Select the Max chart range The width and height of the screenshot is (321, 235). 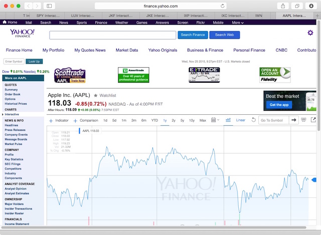pyautogui.click(x=203, y=120)
